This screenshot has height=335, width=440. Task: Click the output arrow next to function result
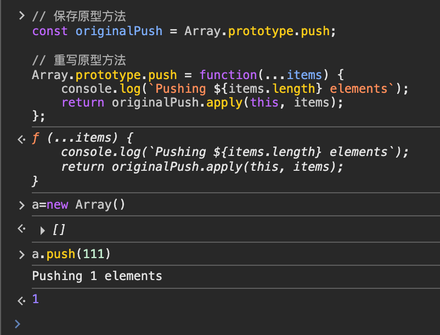pos(21,139)
